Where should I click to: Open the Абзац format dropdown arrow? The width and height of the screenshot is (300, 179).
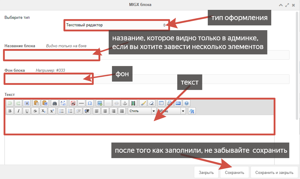tap(183, 111)
